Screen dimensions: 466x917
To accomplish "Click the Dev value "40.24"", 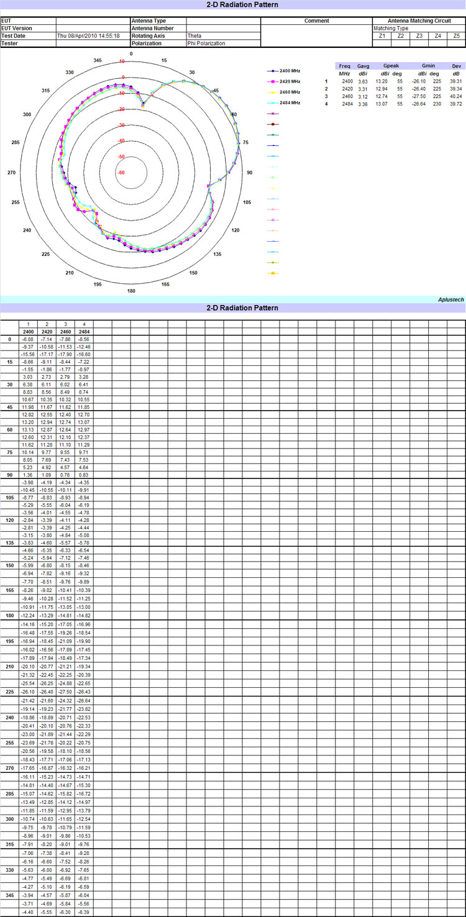I will 455,96.
